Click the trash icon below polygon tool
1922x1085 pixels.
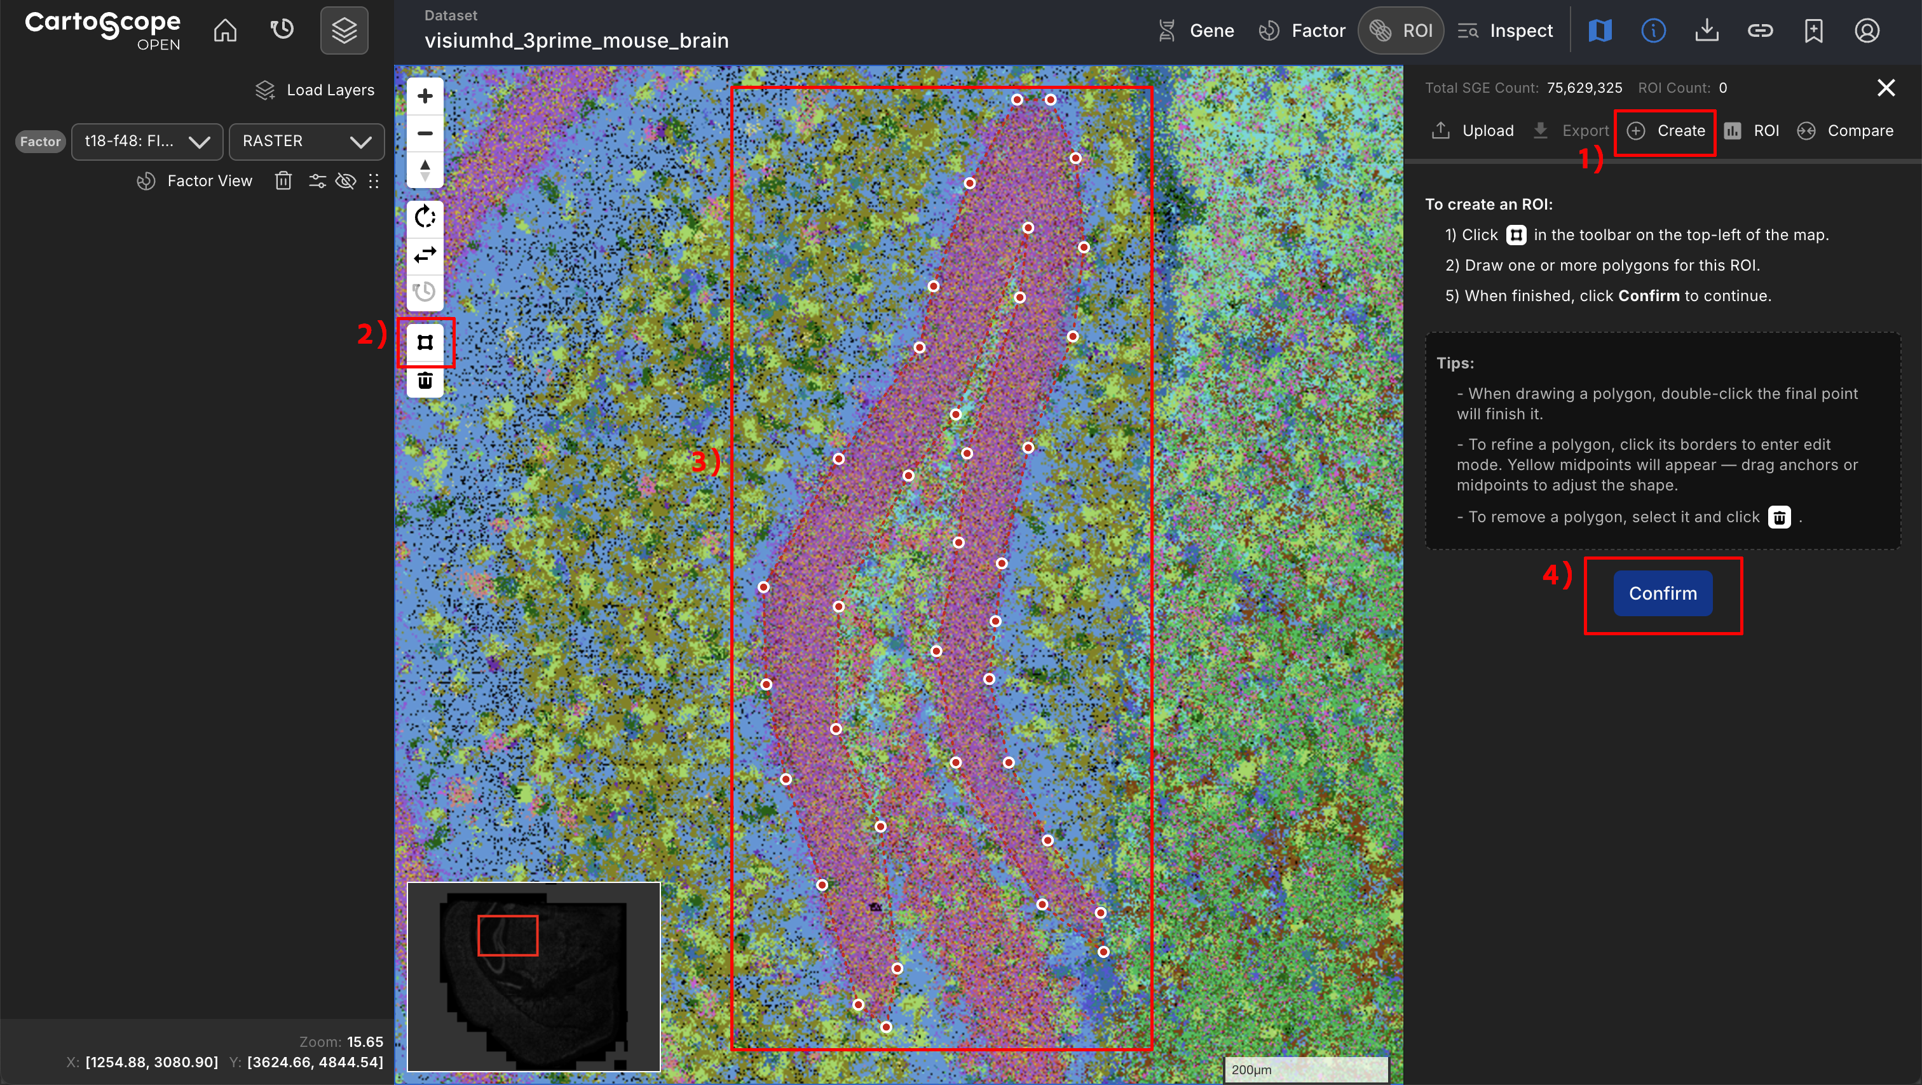(x=425, y=381)
